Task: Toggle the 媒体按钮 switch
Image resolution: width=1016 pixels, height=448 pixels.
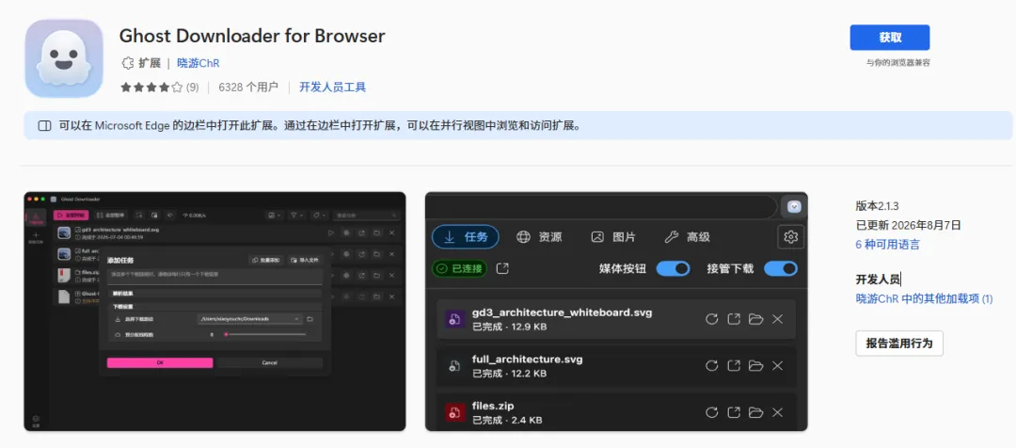Action: coord(673,268)
